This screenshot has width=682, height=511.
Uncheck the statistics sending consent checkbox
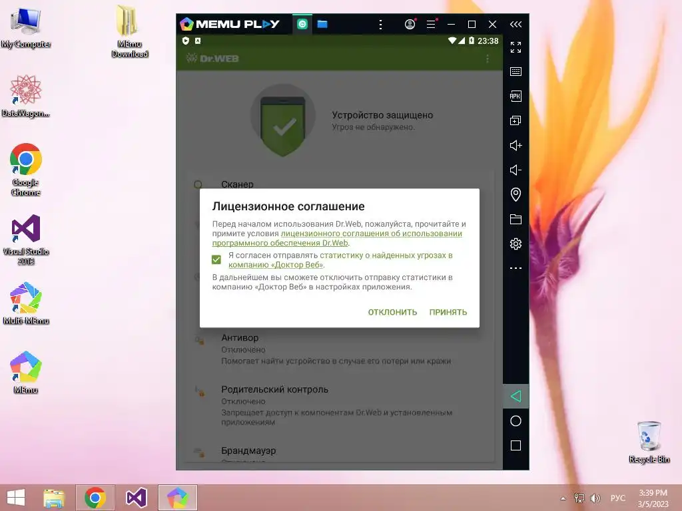(216, 259)
